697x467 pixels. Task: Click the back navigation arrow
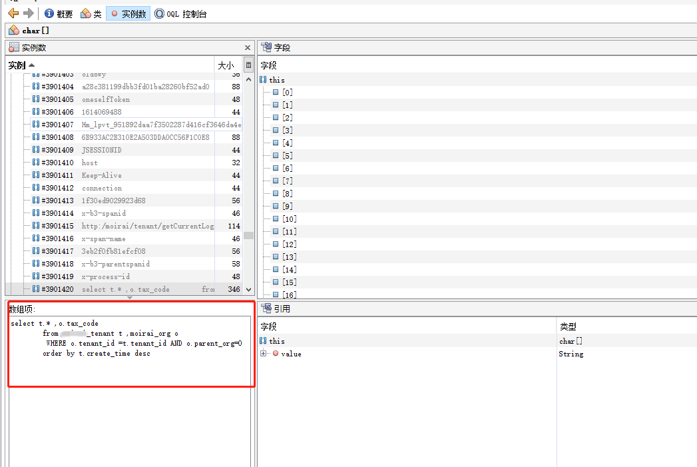[13, 13]
